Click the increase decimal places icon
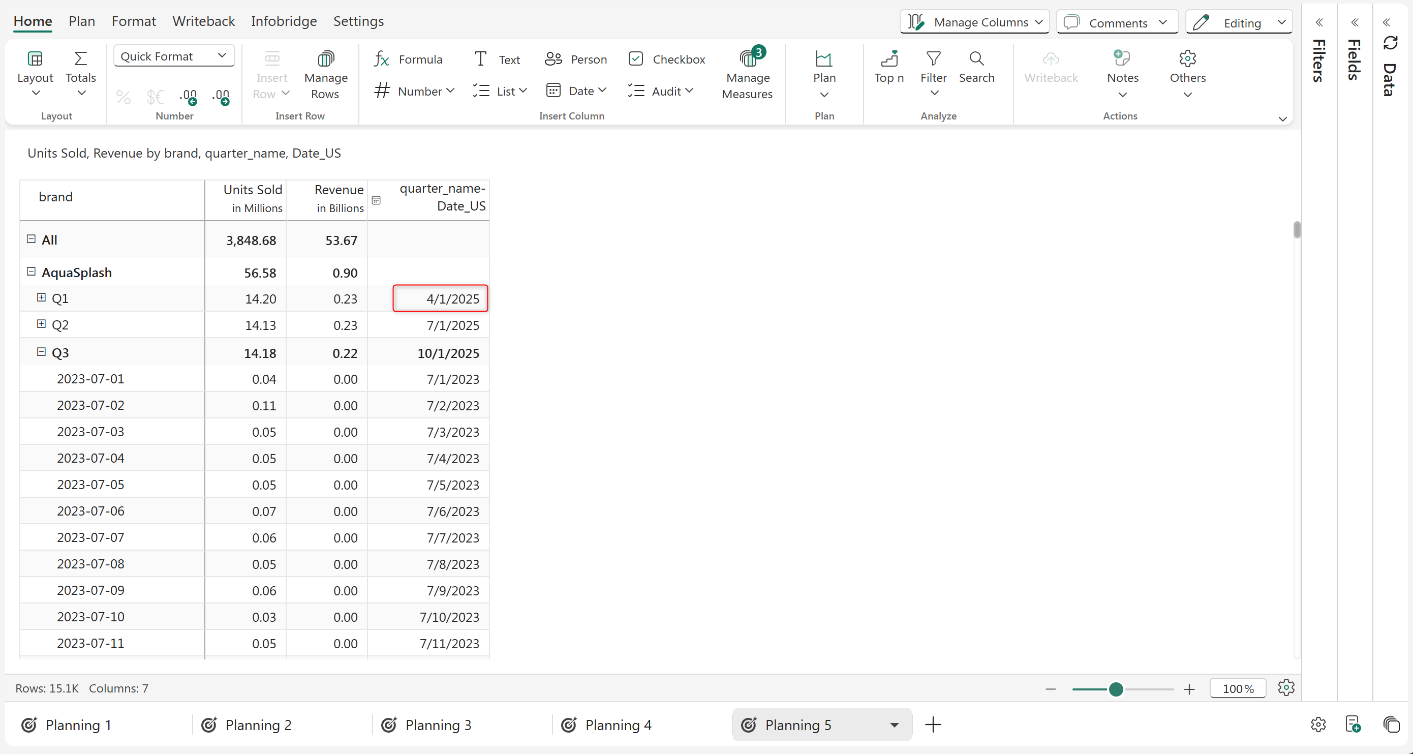Viewport: 1413px width, 754px height. [221, 97]
